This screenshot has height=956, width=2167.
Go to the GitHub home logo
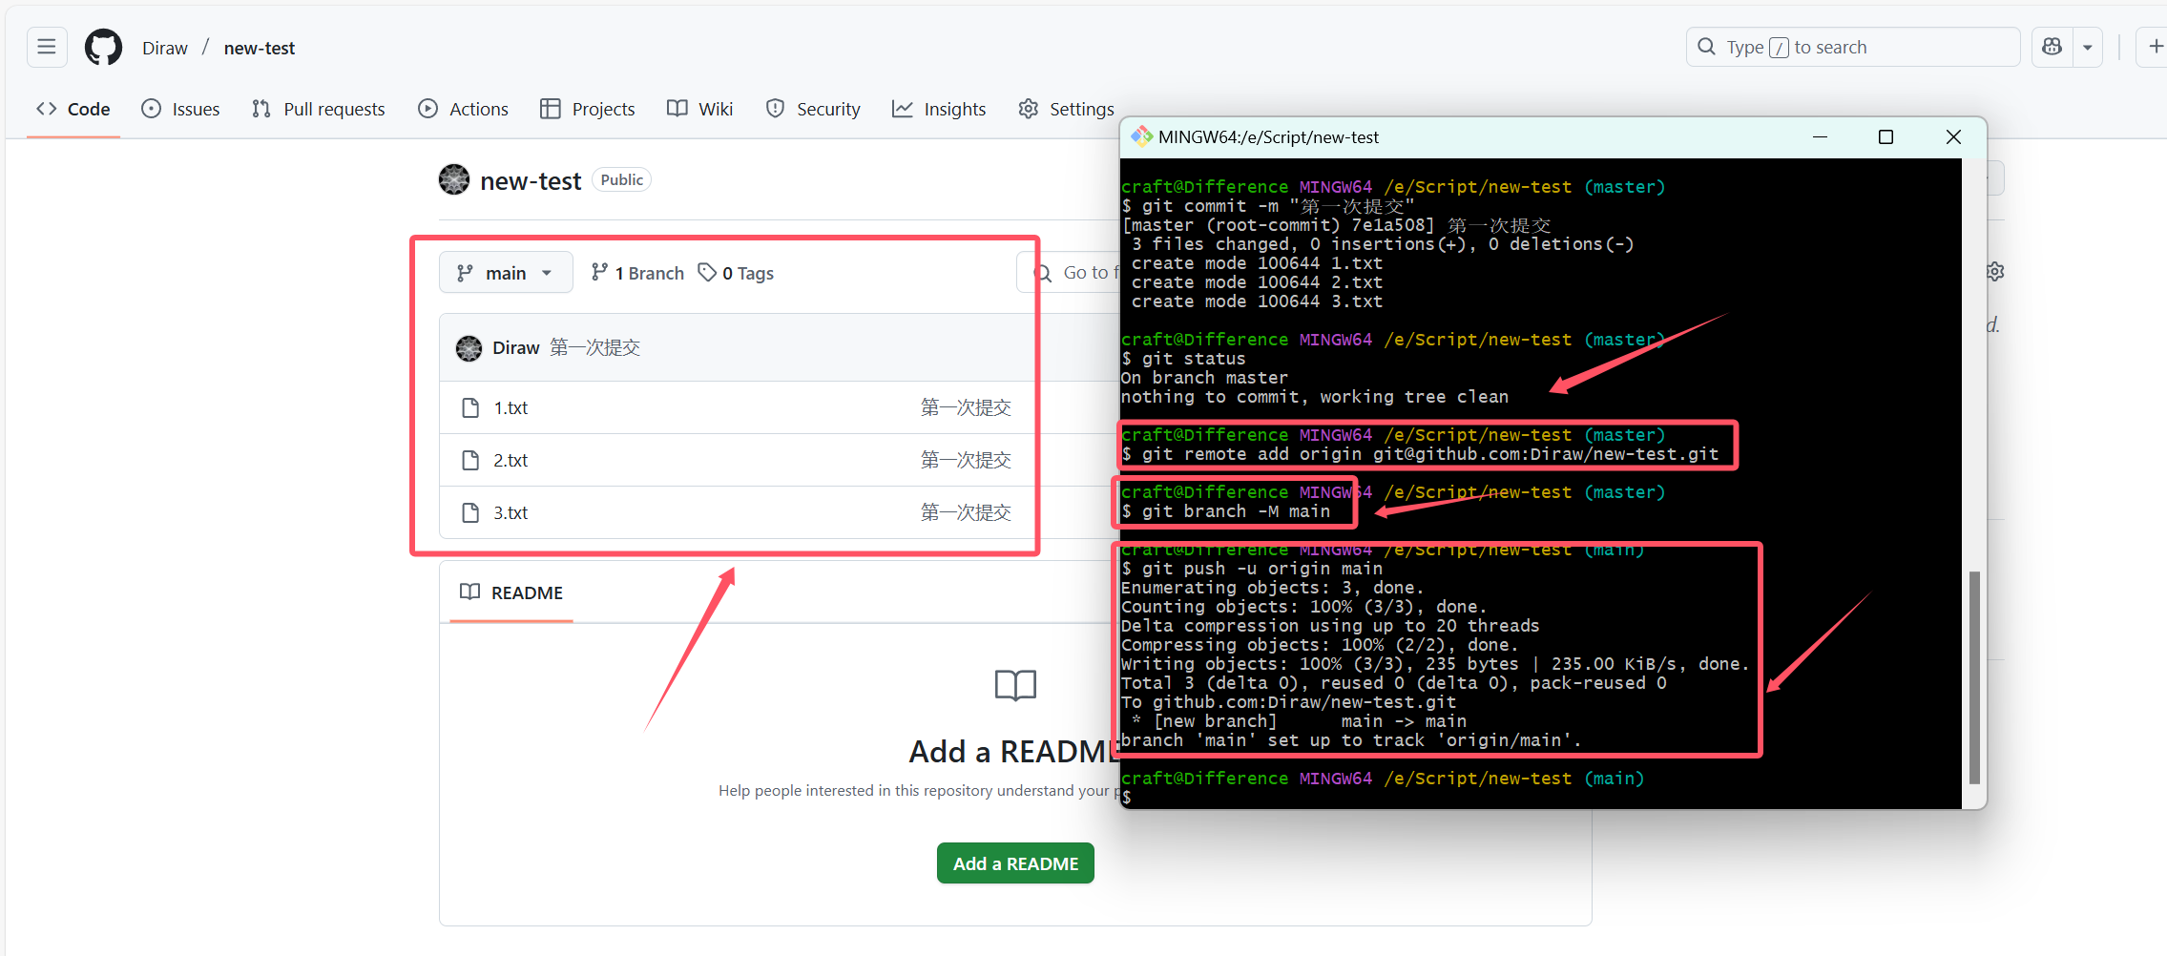[103, 47]
